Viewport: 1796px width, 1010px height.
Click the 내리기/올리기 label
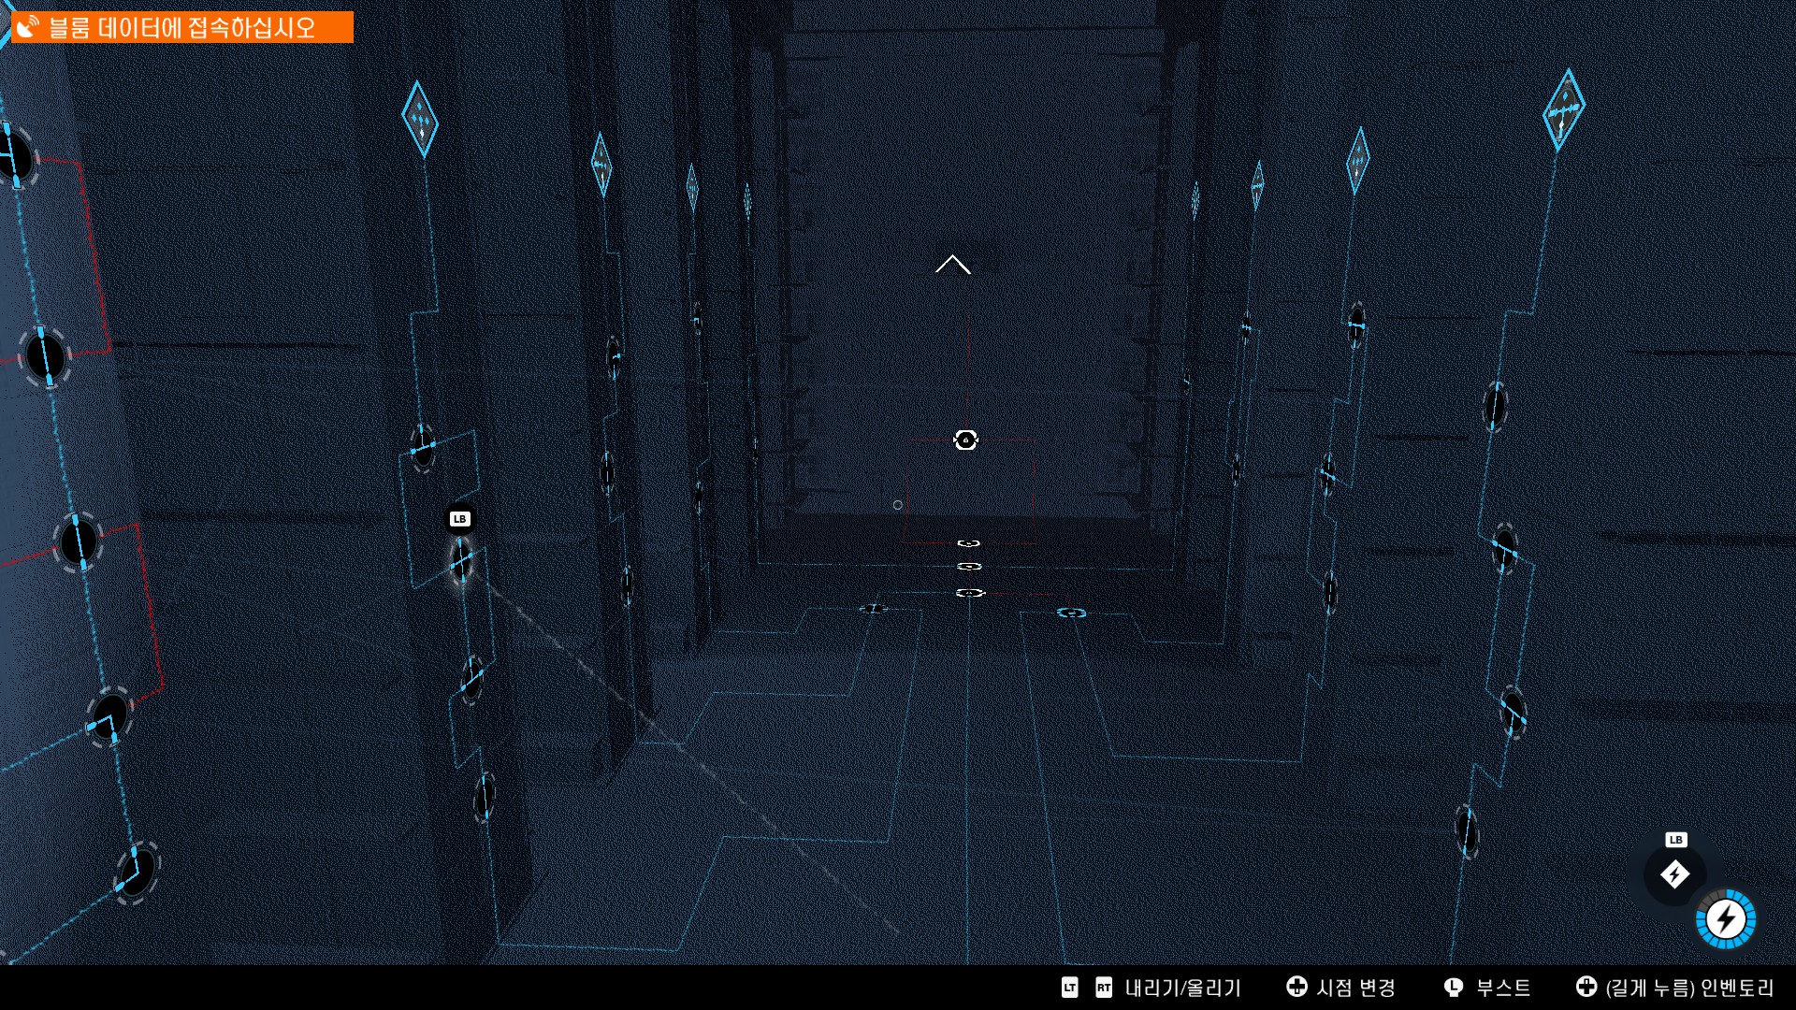tap(1182, 988)
